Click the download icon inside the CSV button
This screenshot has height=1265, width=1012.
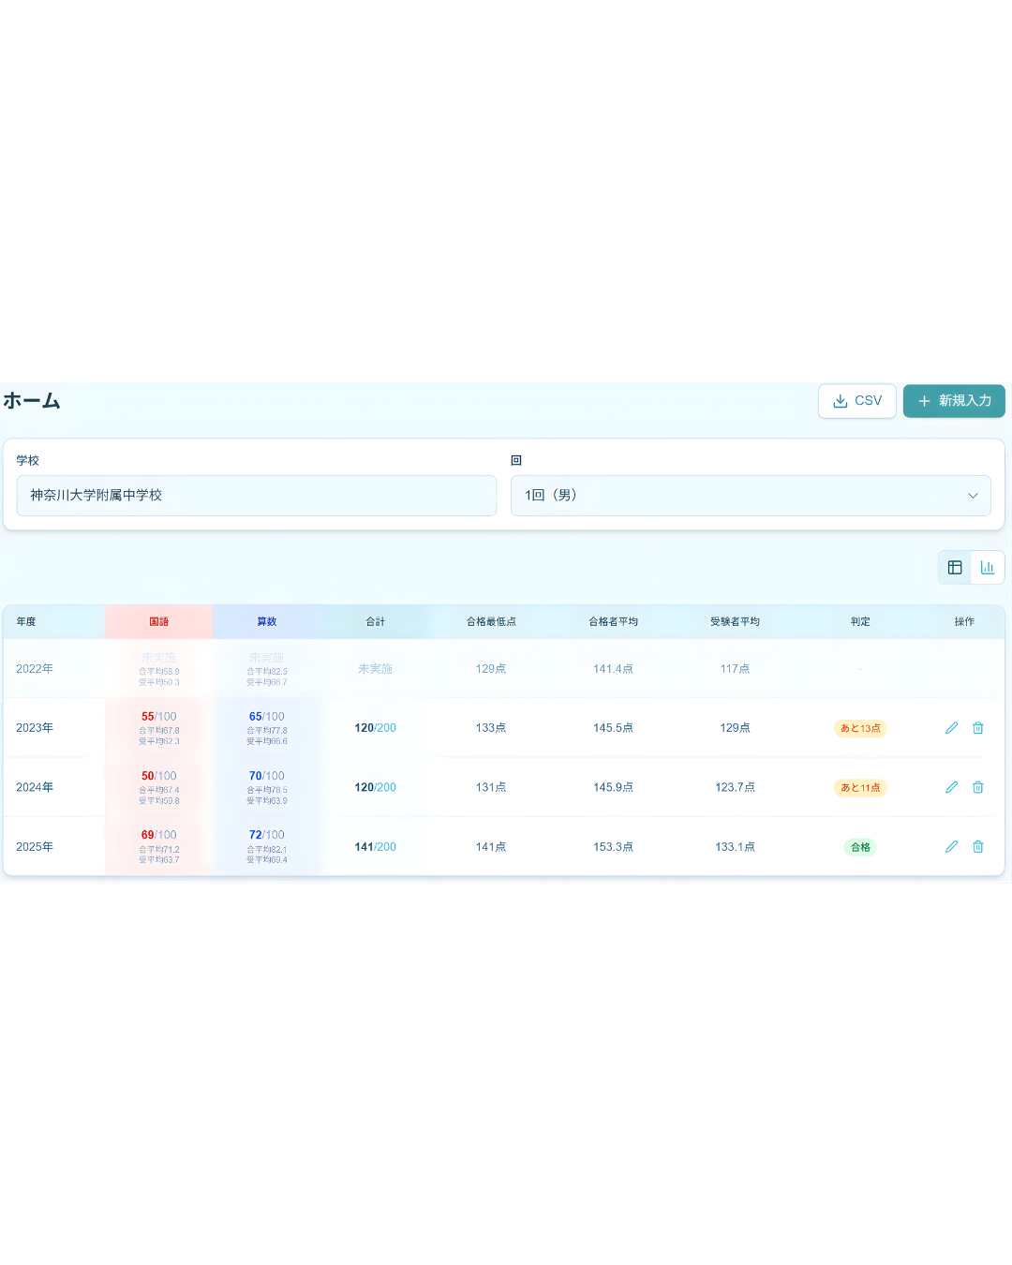point(840,400)
